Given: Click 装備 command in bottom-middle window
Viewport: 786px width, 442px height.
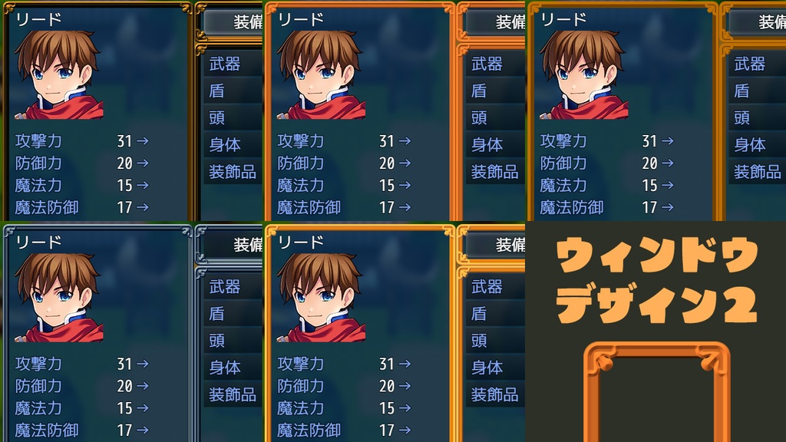Looking at the screenshot, I should [495, 244].
